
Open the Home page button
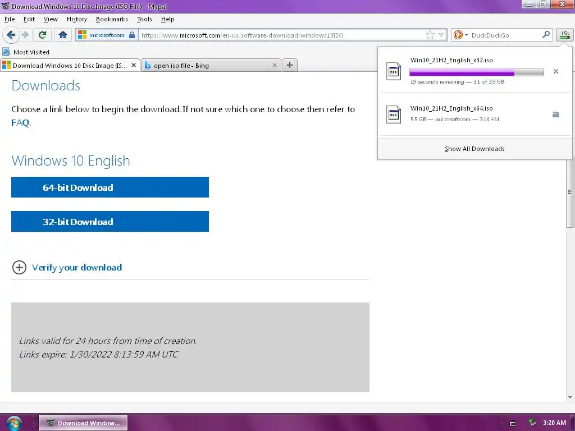[63, 35]
